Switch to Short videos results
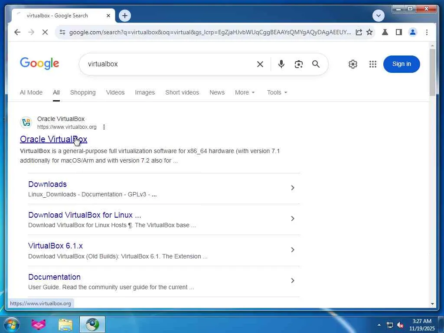Screen dimensions: 444x333 (x=182, y=93)
